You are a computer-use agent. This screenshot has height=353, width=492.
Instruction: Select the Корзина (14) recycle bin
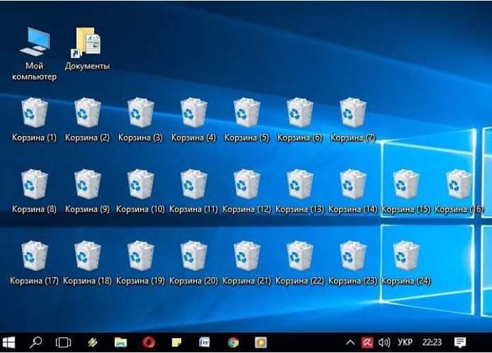click(353, 191)
